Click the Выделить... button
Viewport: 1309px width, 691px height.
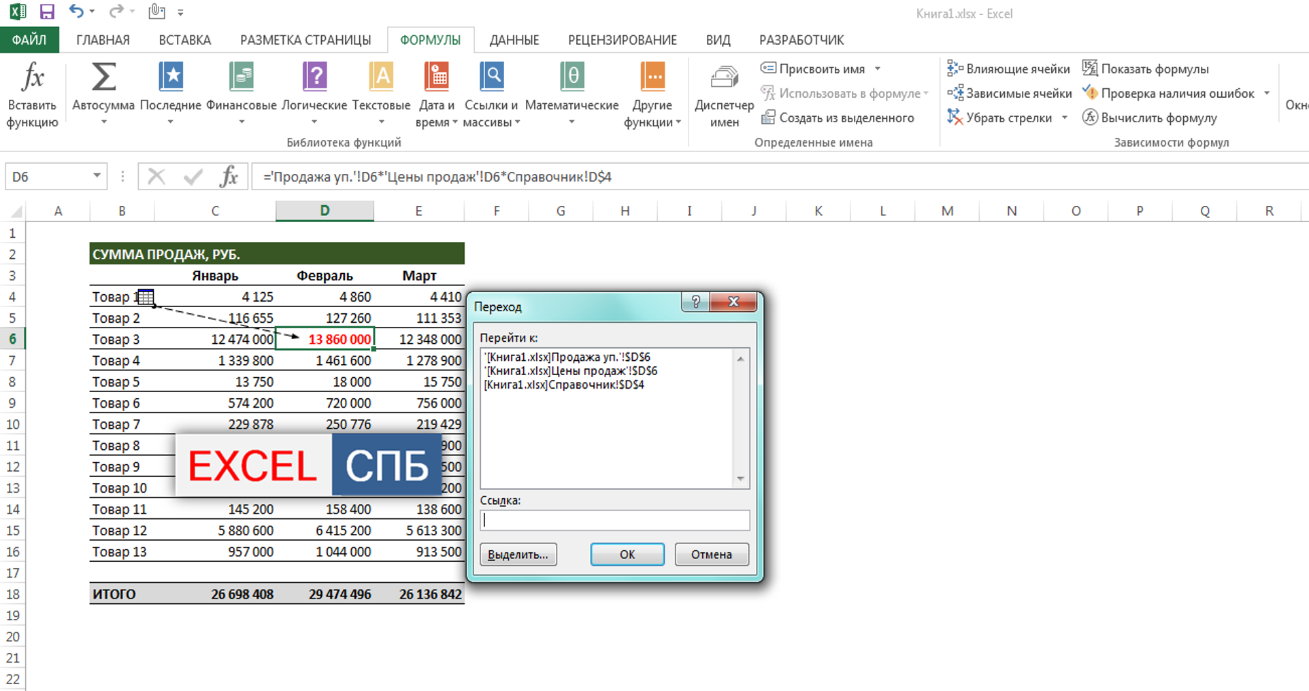tap(518, 554)
